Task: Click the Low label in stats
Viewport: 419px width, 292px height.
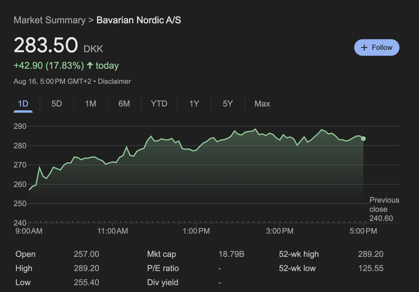Action: (23, 283)
